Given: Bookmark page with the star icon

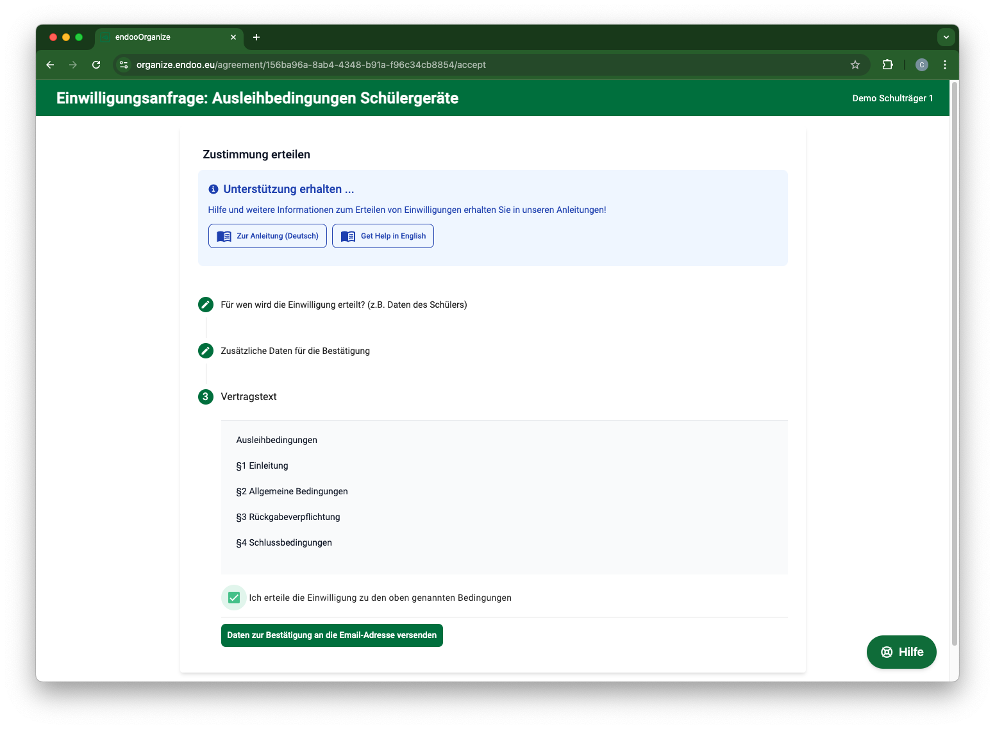Looking at the screenshot, I should tap(855, 65).
